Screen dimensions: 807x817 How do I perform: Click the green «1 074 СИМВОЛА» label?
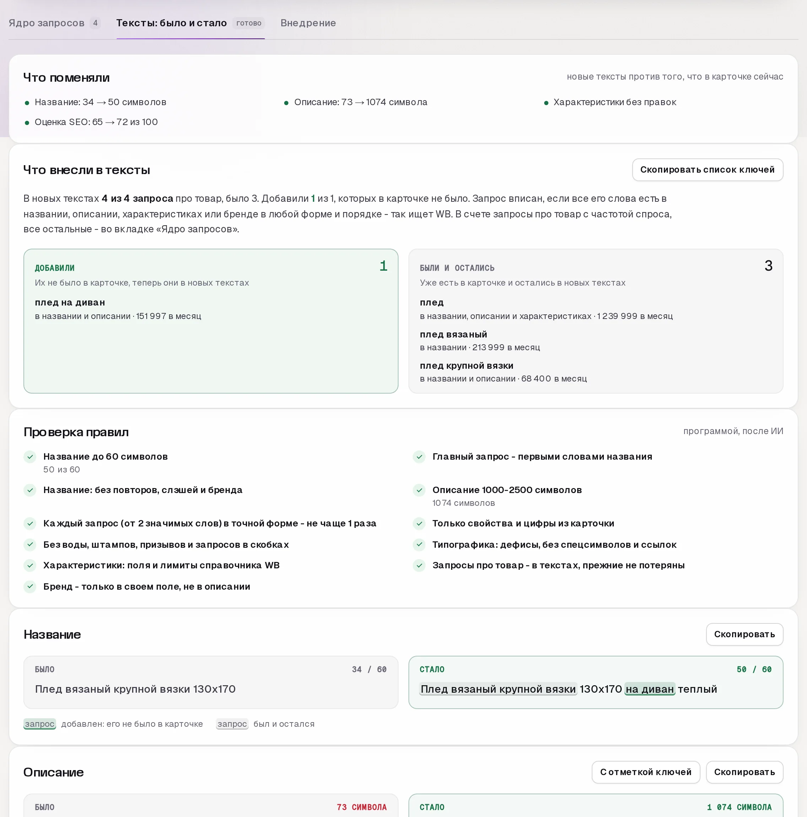pos(739,807)
